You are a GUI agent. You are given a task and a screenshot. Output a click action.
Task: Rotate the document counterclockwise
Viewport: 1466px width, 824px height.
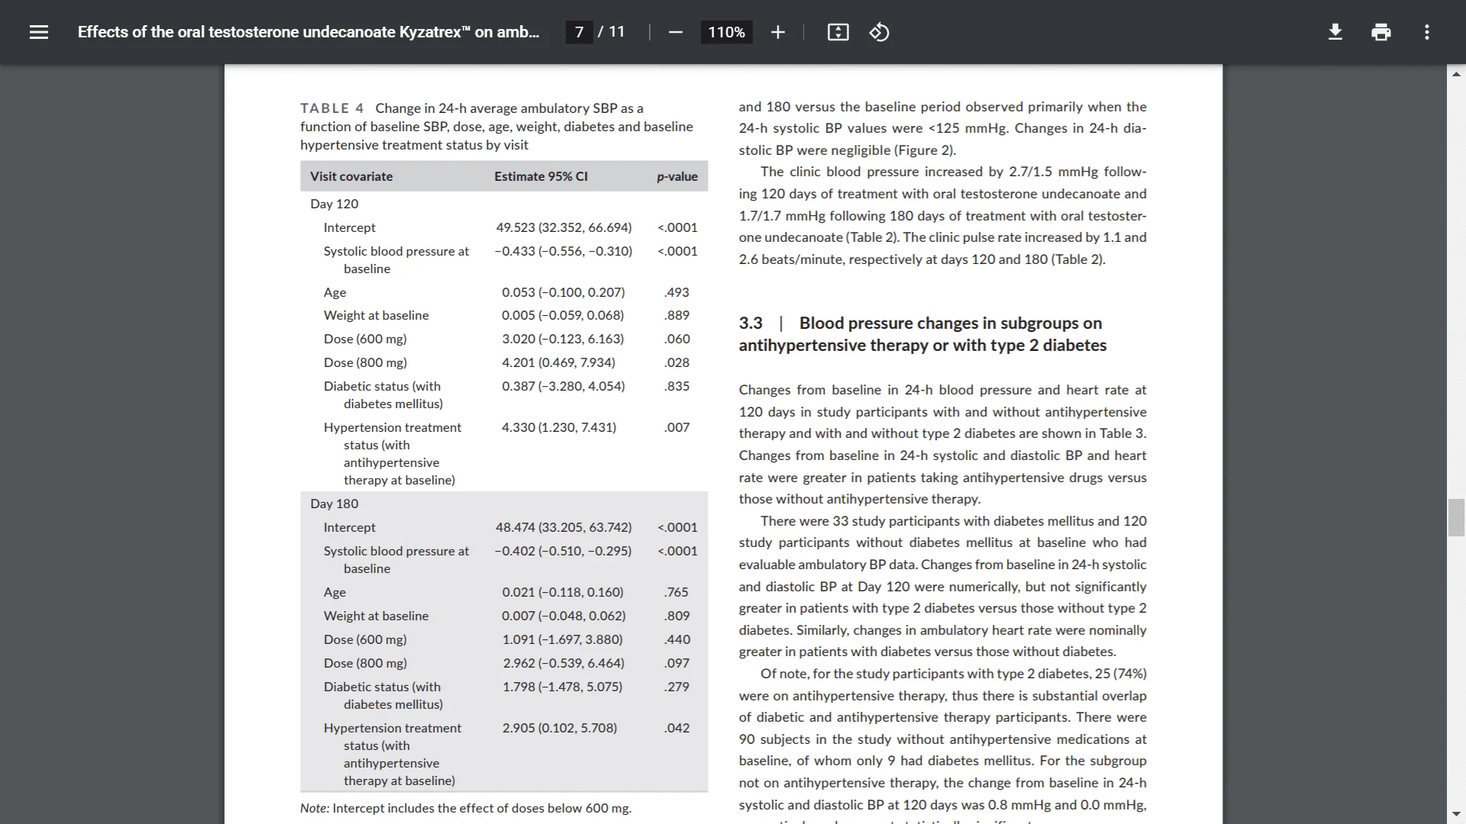click(879, 32)
